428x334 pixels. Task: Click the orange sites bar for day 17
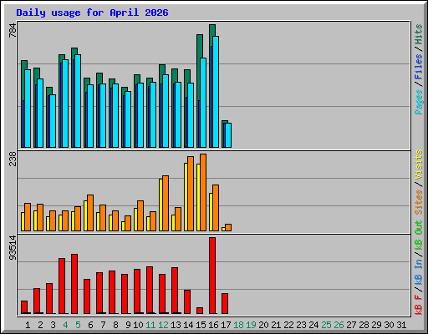(228, 227)
